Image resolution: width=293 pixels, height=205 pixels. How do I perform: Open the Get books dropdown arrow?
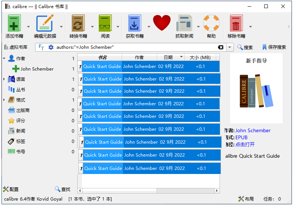[149, 27]
